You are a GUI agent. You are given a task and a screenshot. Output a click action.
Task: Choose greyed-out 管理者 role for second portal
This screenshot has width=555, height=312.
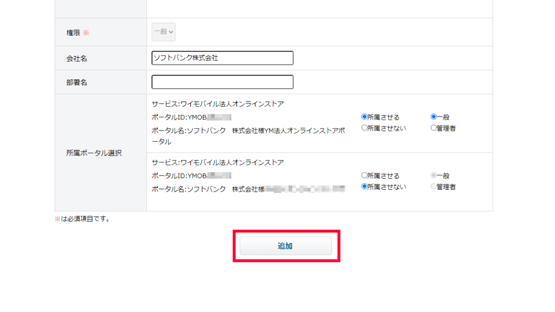[434, 187]
